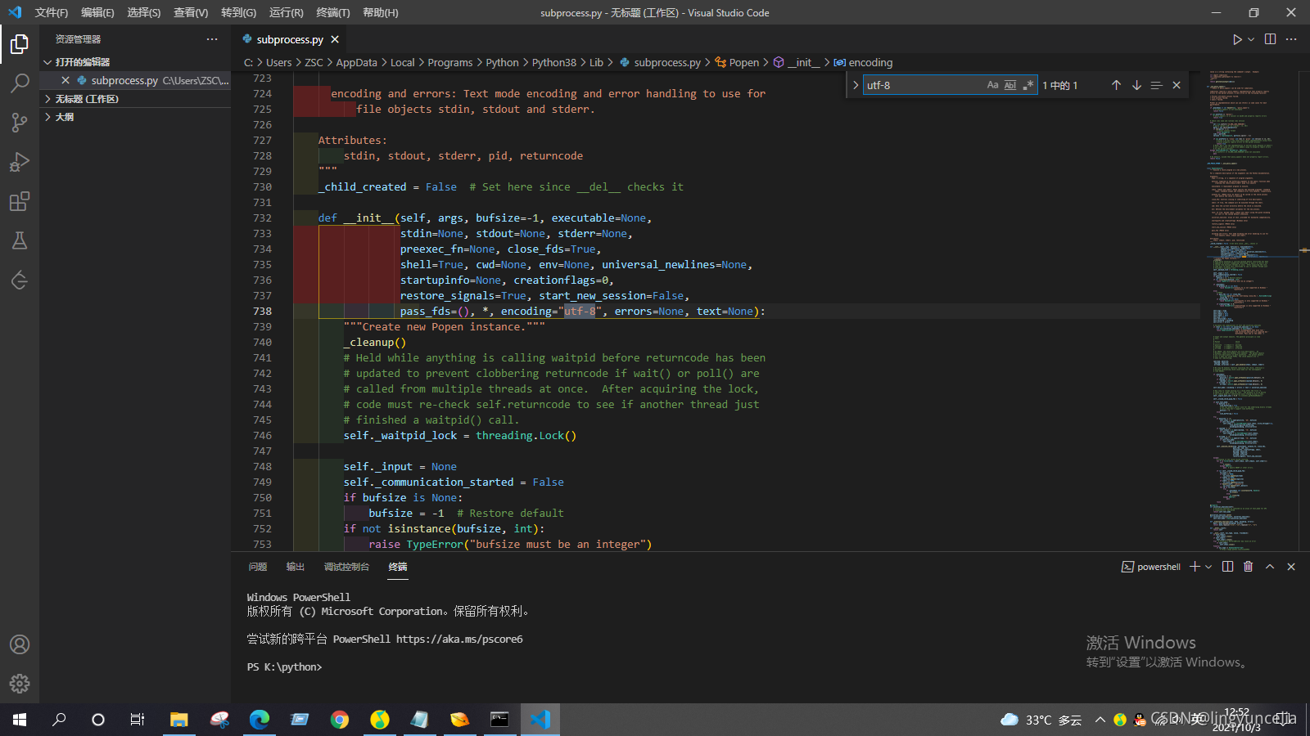This screenshot has height=736, width=1310.
Task: Open the Explorer view in activity bar
Action: tap(20, 43)
